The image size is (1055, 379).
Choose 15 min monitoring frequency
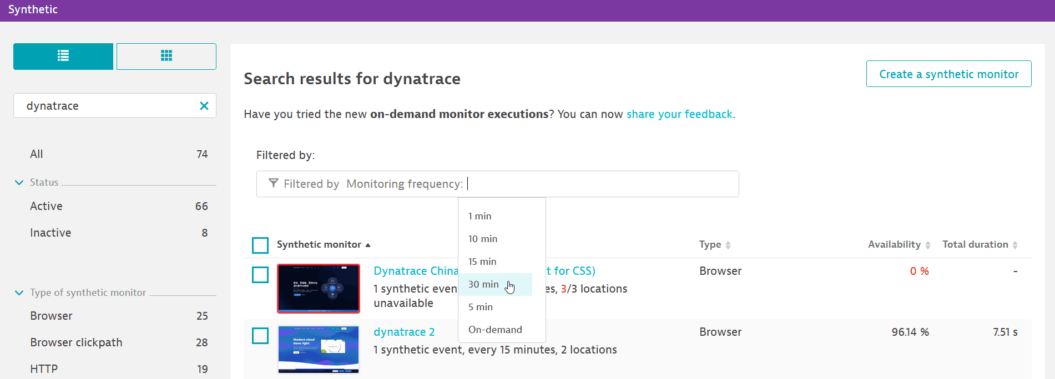coord(495,262)
